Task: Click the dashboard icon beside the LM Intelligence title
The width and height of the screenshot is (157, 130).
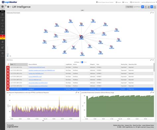Action: point(8,7)
